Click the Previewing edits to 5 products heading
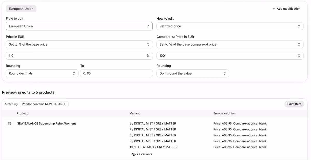Viewport: 311px width, 160px height. point(28,92)
